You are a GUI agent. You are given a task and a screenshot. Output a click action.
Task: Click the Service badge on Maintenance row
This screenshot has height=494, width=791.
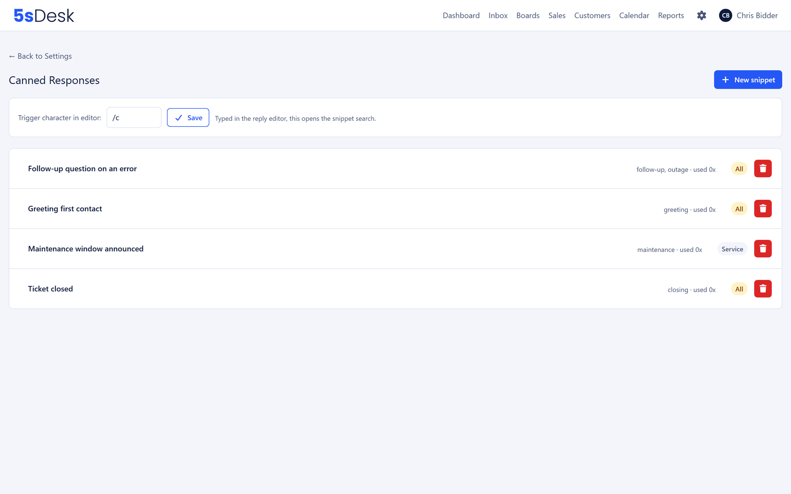pyautogui.click(x=732, y=249)
